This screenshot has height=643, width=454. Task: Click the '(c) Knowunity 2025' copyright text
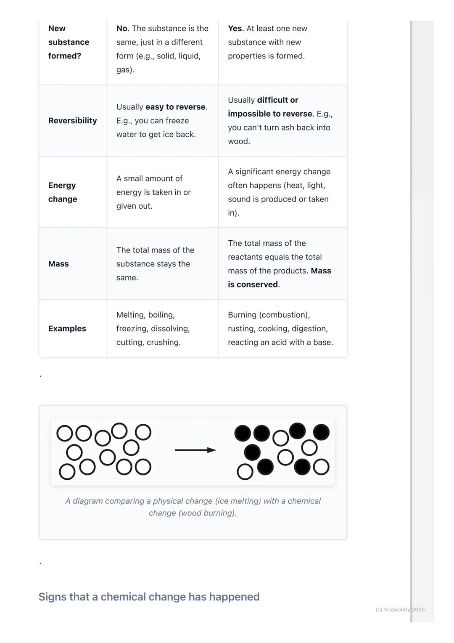[400, 609]
